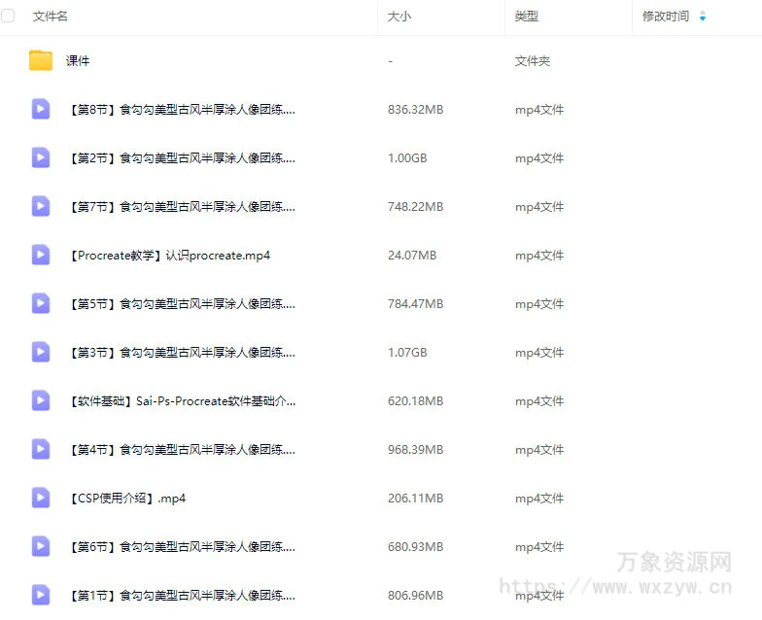Open the 课件 folder name link
Image resolution: width=762 pixels, height=620 pixels.
[x=78, y=61]
